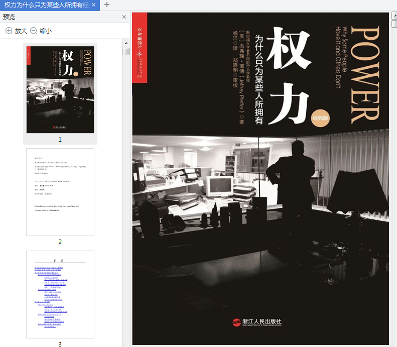
Task: Open a new tab with plus icon
Action: (107, 5)
